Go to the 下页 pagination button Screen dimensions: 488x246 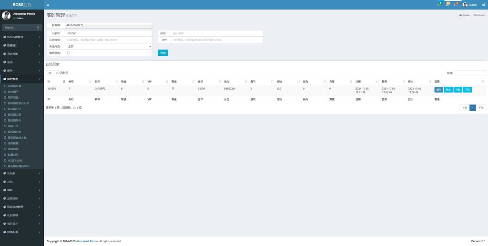coord(481,108)
